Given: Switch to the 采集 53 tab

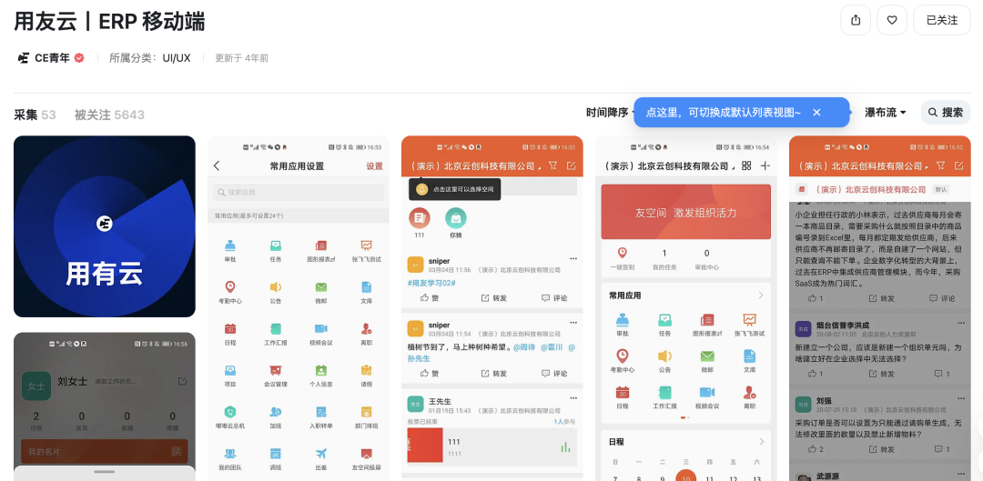Looking at the screenshot, I should pyautogui.click(x=35, y=115).
